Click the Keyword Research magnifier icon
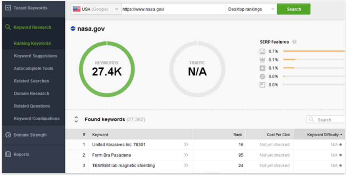This screenshot has width=347, height=176. [8, 27]
